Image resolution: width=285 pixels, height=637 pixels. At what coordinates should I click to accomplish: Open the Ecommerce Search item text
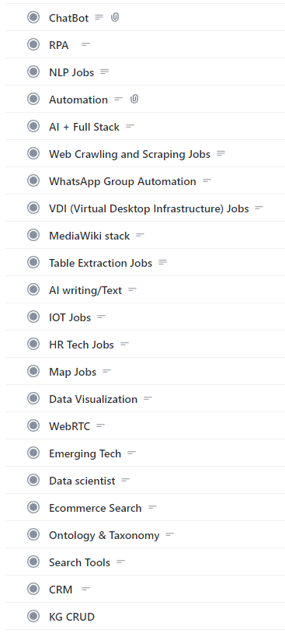coord(96,508)
